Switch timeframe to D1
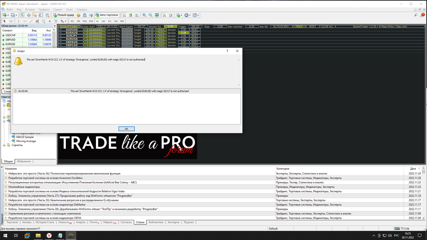The image size is (427, 240). coord(110,21)
